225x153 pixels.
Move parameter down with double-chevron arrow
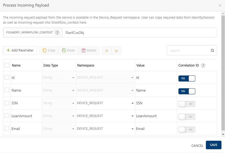click(116, 50)
